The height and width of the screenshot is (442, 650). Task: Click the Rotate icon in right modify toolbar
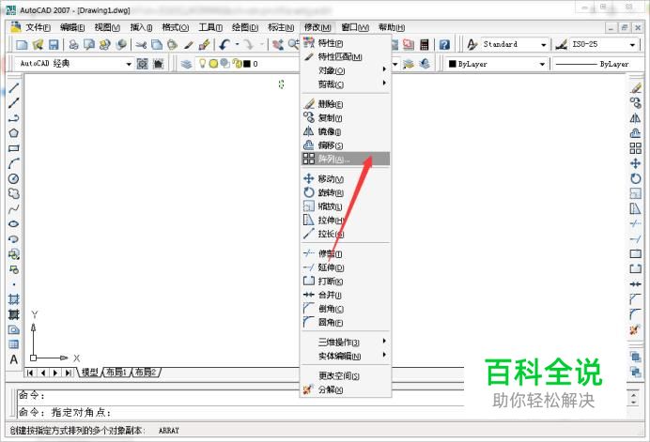tap(635, 178)
